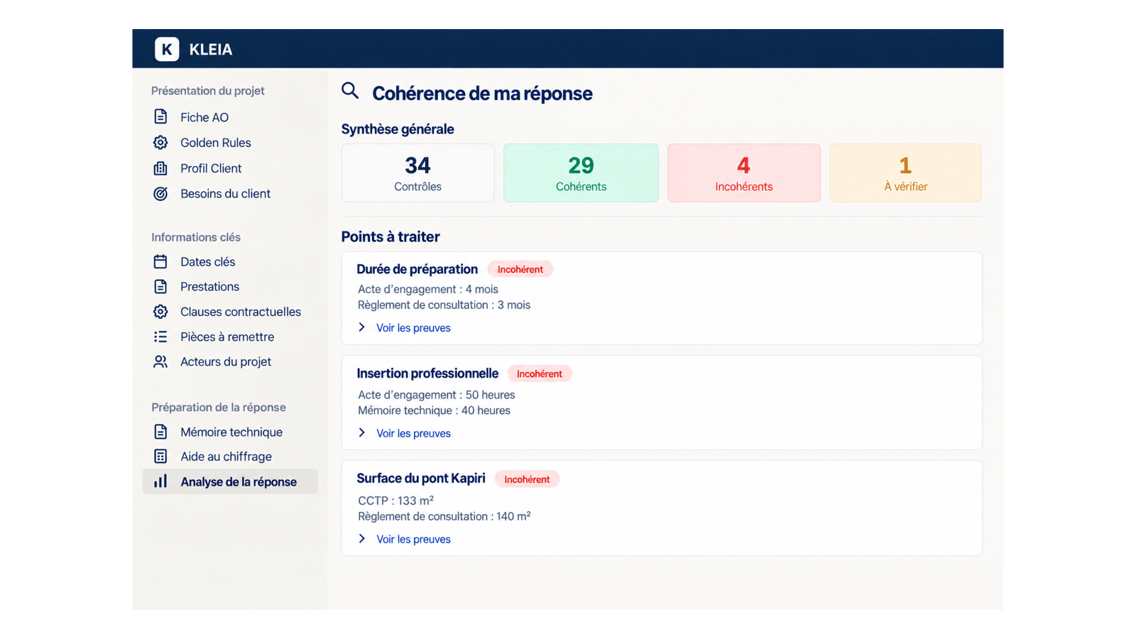The image size is (1136, 639).
Task: Open Voir les preuves for Surface du pont Kapiri
Action: pos(413,539)
